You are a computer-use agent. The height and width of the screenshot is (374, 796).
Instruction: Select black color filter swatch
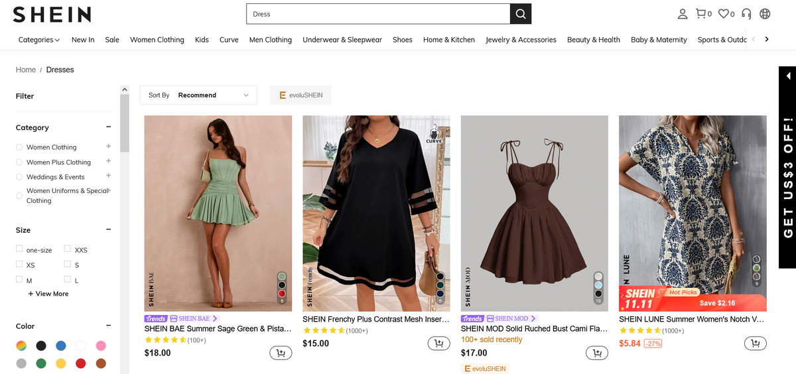[x=41, y=345]
